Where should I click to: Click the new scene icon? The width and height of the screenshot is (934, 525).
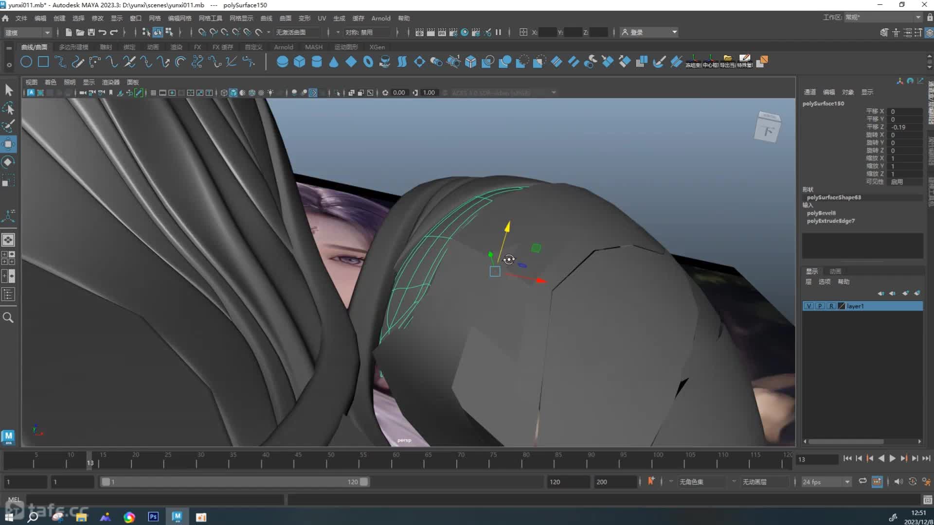(69, 32)
